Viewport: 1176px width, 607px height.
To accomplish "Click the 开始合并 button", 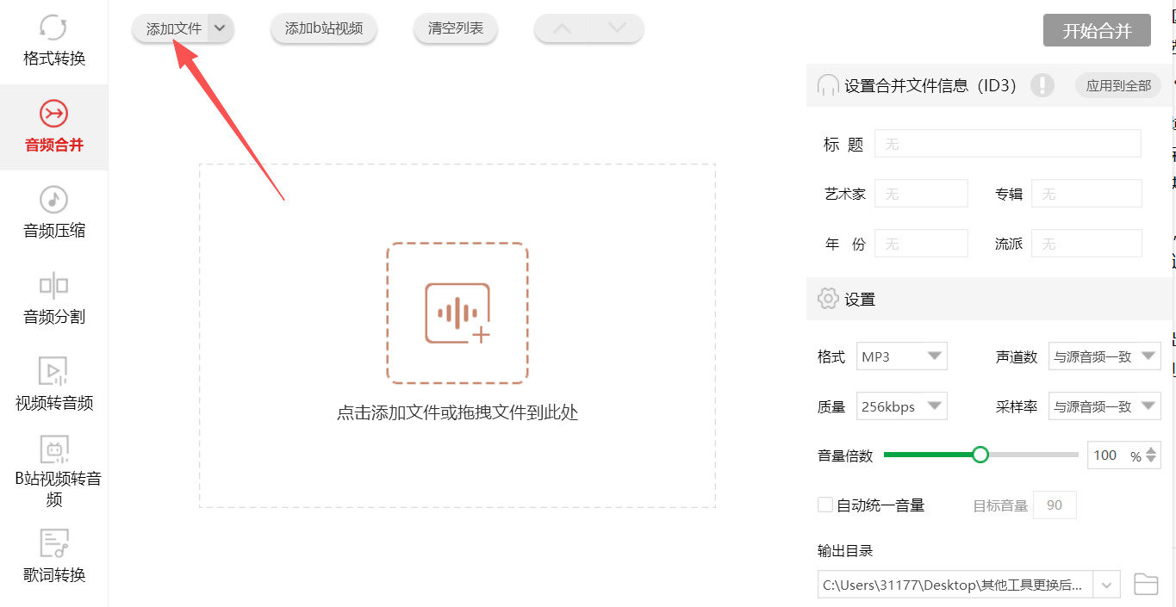I will (1097, 30).
